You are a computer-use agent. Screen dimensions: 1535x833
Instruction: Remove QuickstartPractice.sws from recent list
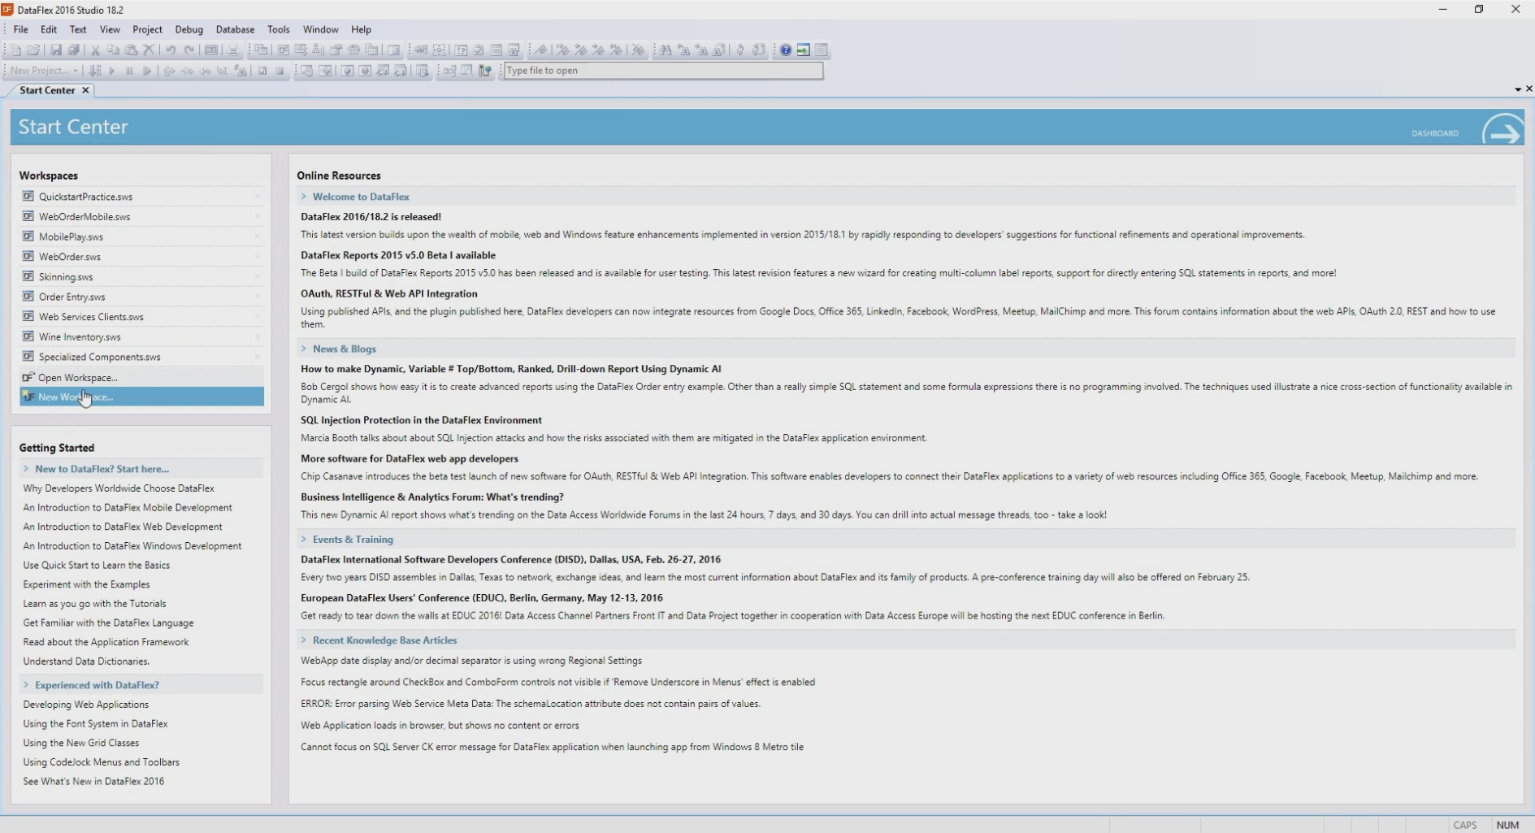tap(258, 197)
